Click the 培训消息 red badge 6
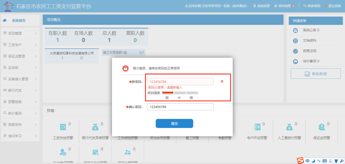The height and width of the screenshot is (164, 345). 293,6
